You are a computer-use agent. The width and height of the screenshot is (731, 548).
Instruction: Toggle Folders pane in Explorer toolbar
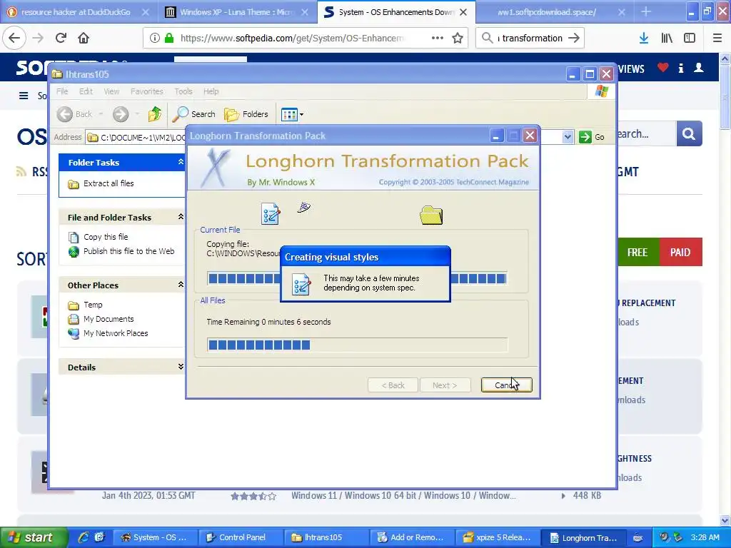[246, 114]
